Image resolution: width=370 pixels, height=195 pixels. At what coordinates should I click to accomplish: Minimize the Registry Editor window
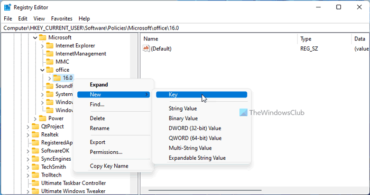click(318, 7)
